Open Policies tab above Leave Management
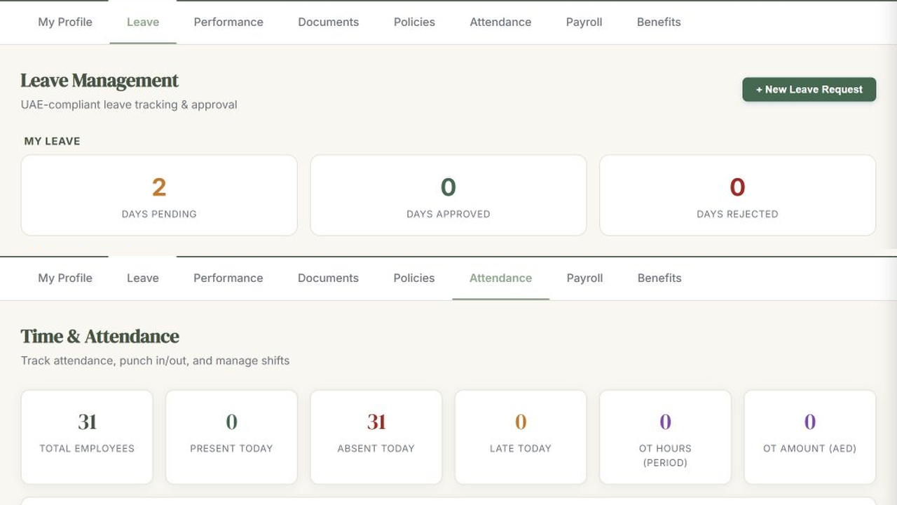This screenshot has height=505, width=897. (414, 22)
